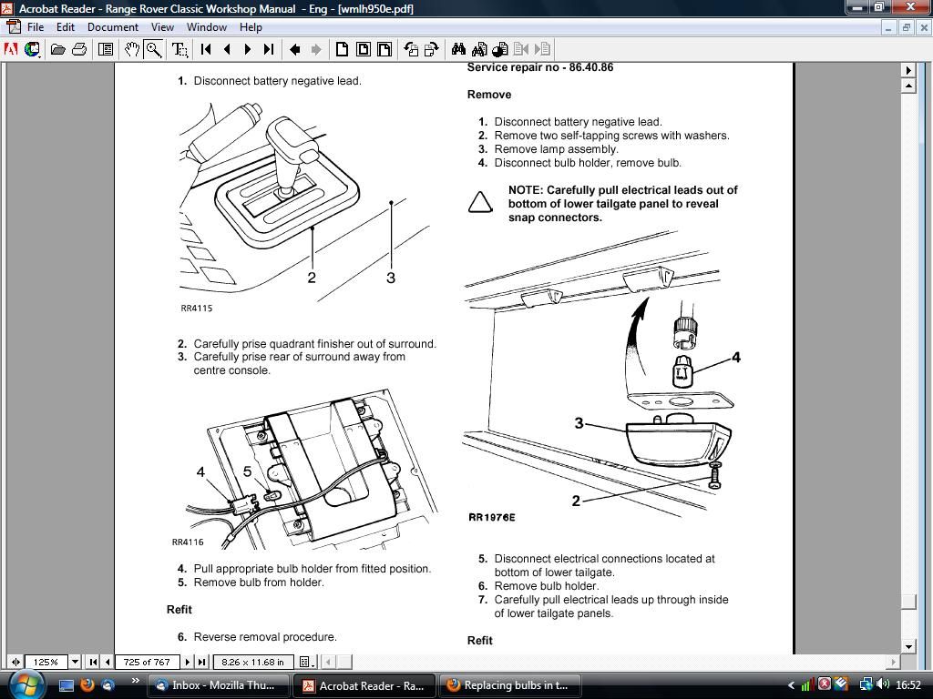Click the 725 of 767 page field
Screen dimensions: 933x699
point(147,662)
